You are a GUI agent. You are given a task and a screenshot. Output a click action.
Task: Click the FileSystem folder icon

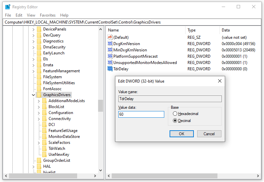[x=39, y=77]
